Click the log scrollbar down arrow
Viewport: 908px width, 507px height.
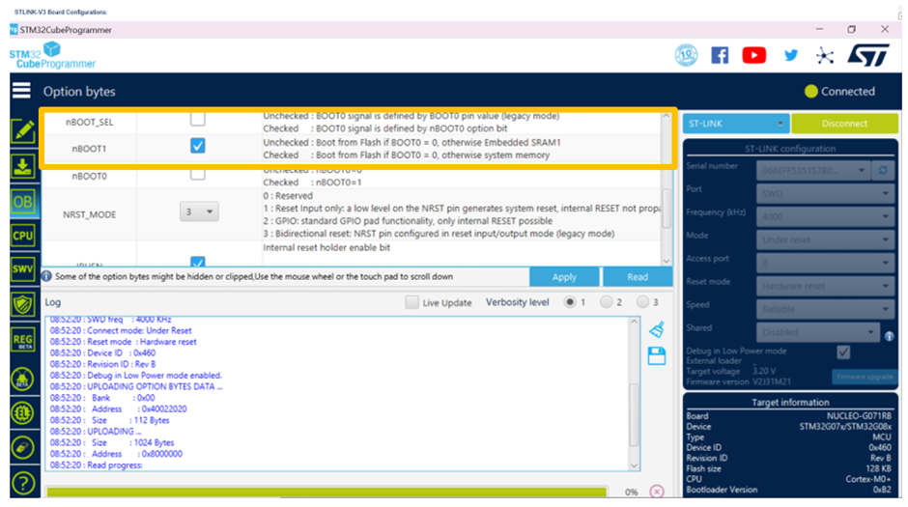tap(634, 465)
